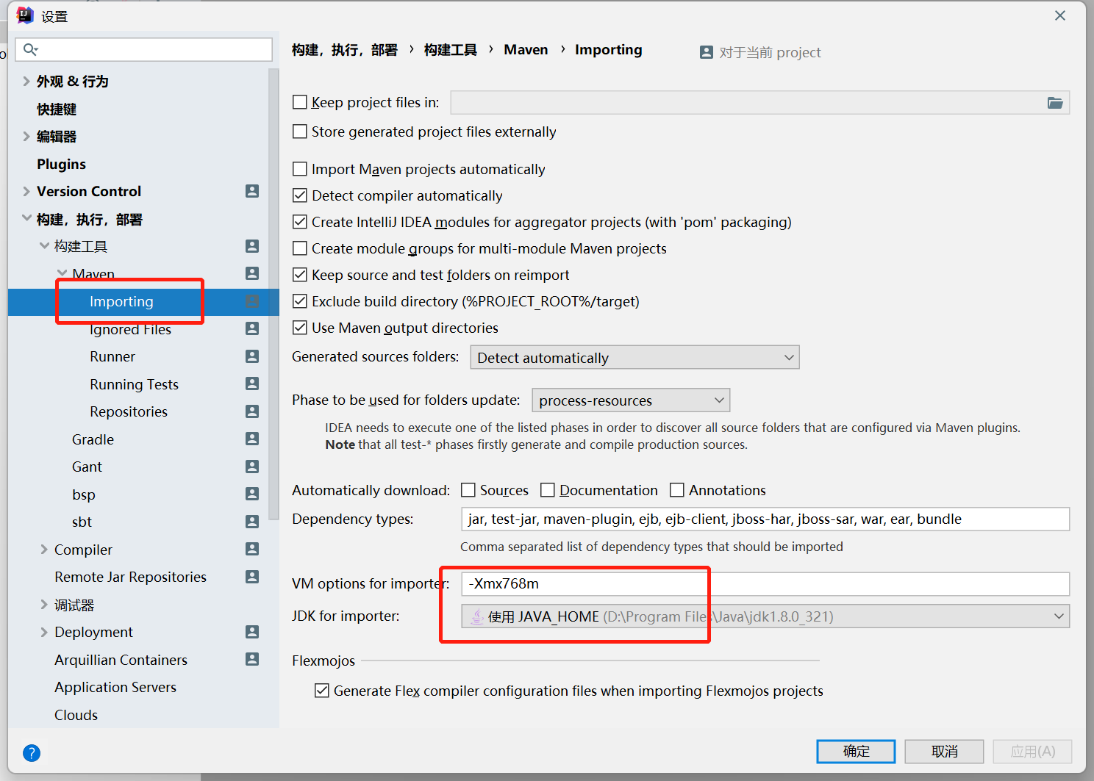1094x781 pixels.
Task: Click project-level icon beside Maven
Action: pos(252,273)
